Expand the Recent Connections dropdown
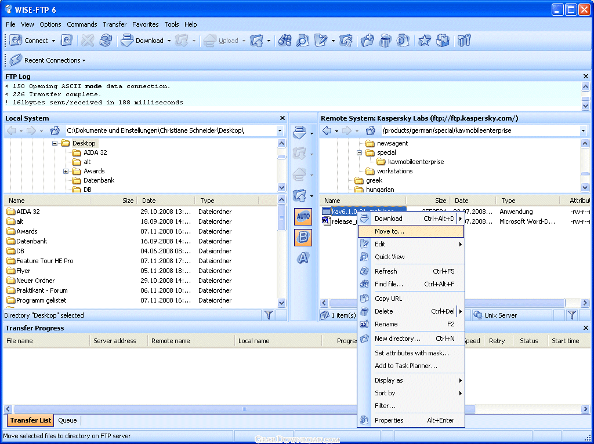 coord(84,60)
